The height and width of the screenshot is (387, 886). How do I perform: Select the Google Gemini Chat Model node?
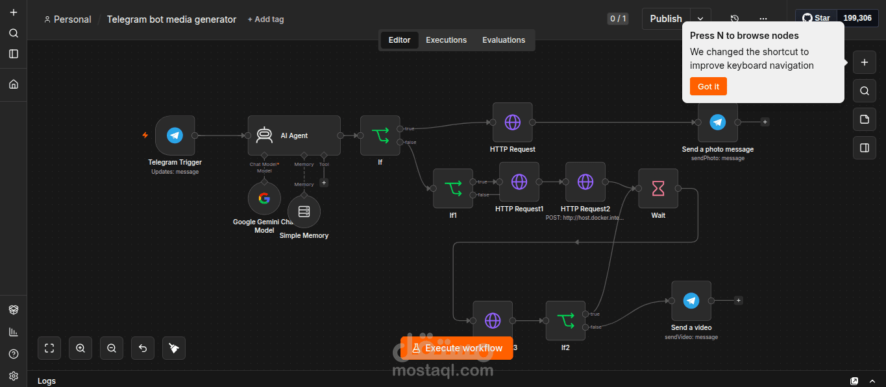[264, 198]
